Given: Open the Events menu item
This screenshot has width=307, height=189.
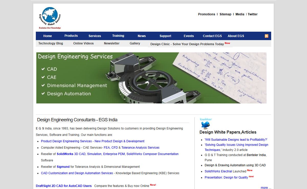Looking at the screenshot, I should [189, 36].
